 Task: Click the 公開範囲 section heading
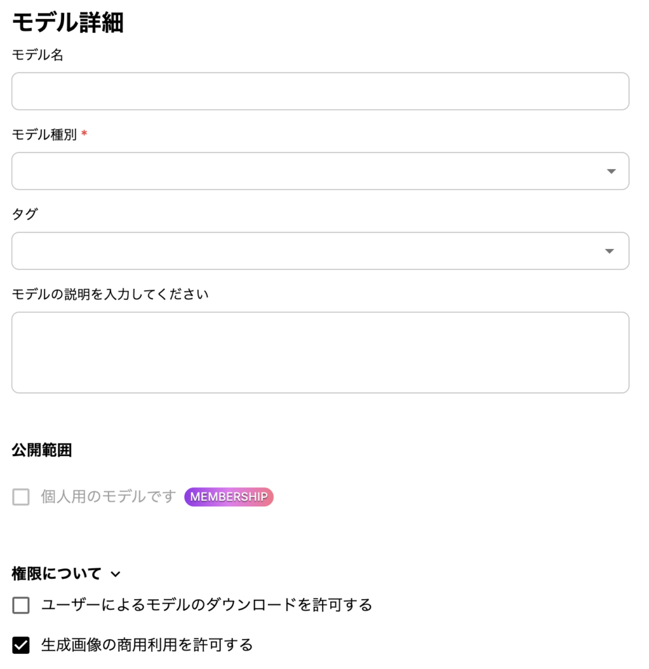click(x=42, y=450)
